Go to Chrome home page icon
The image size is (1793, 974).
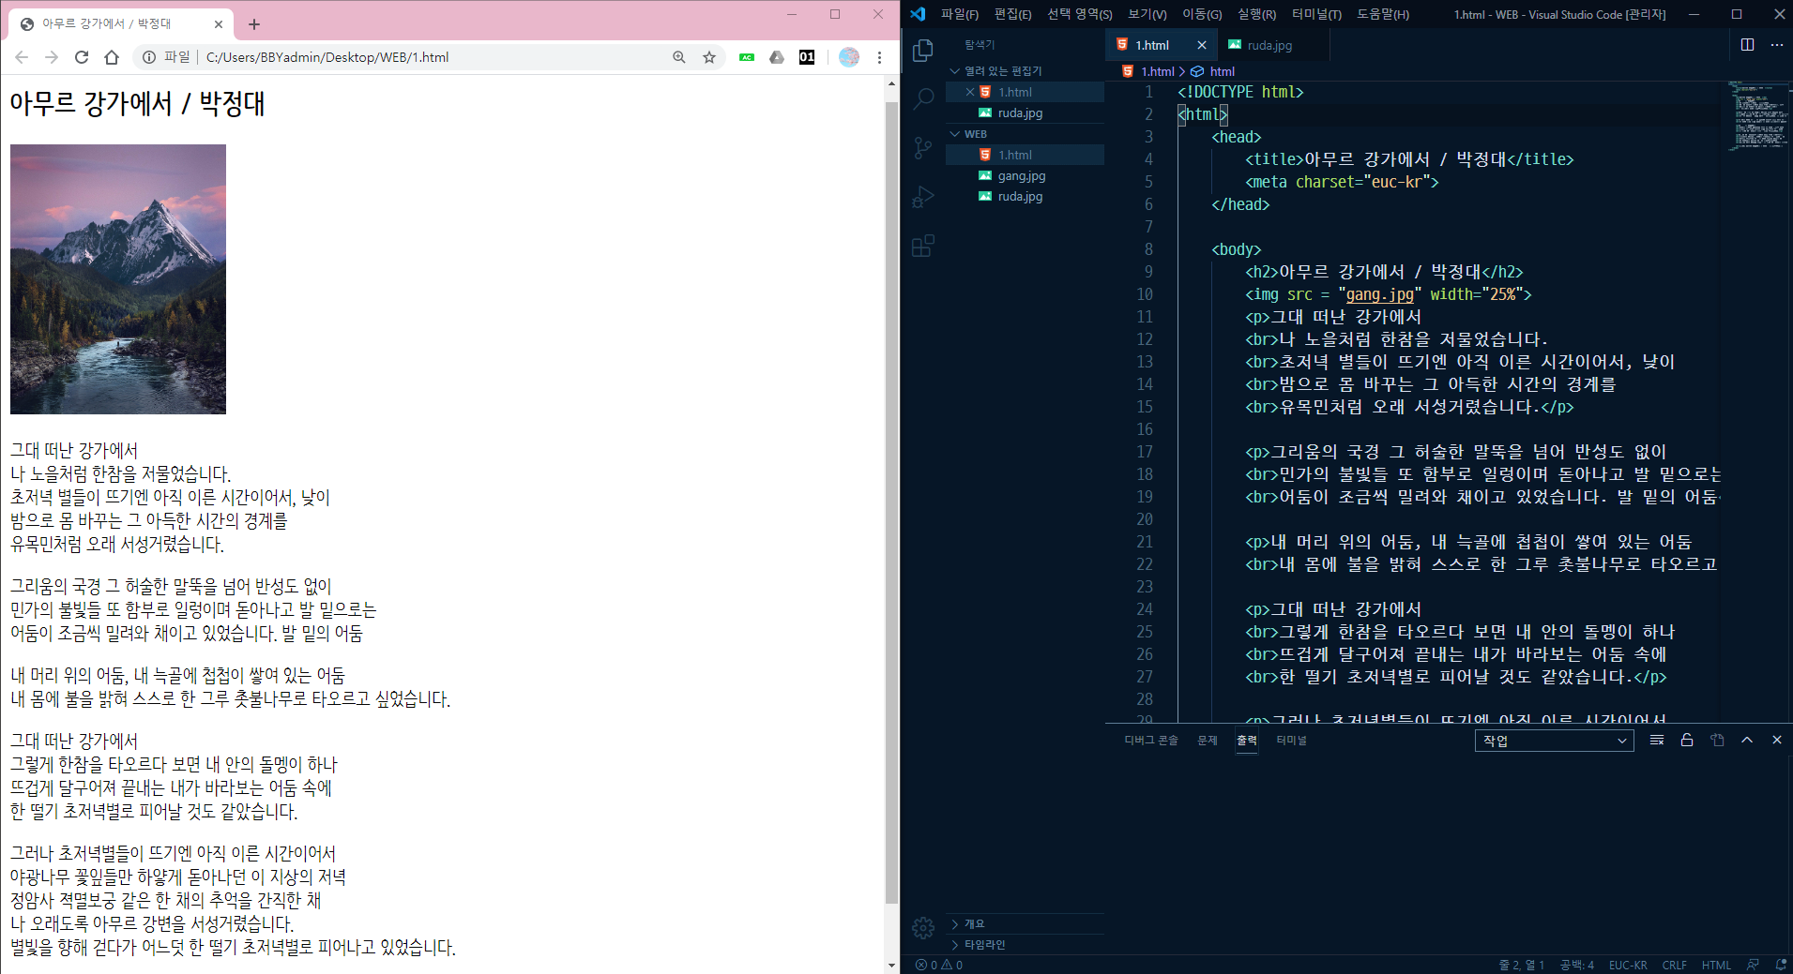(112, 57)
